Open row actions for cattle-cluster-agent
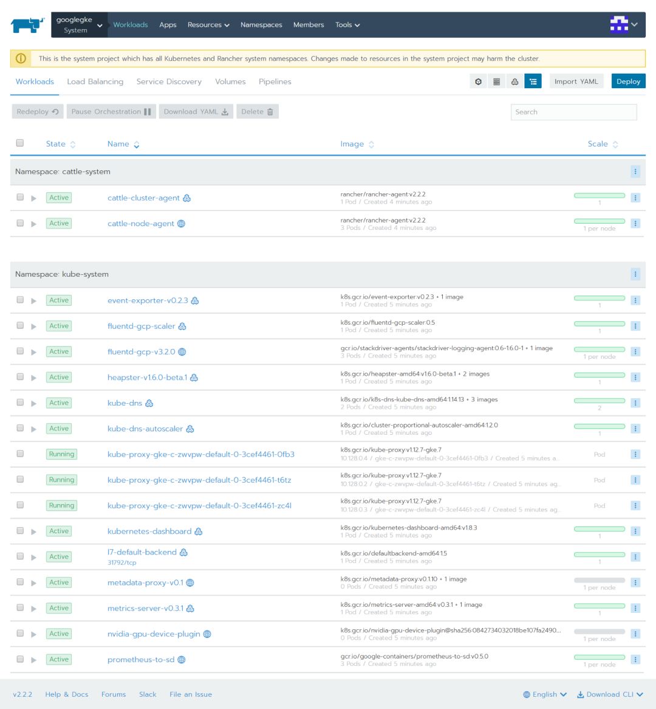 pyautogui.click(x=635, y=198)
